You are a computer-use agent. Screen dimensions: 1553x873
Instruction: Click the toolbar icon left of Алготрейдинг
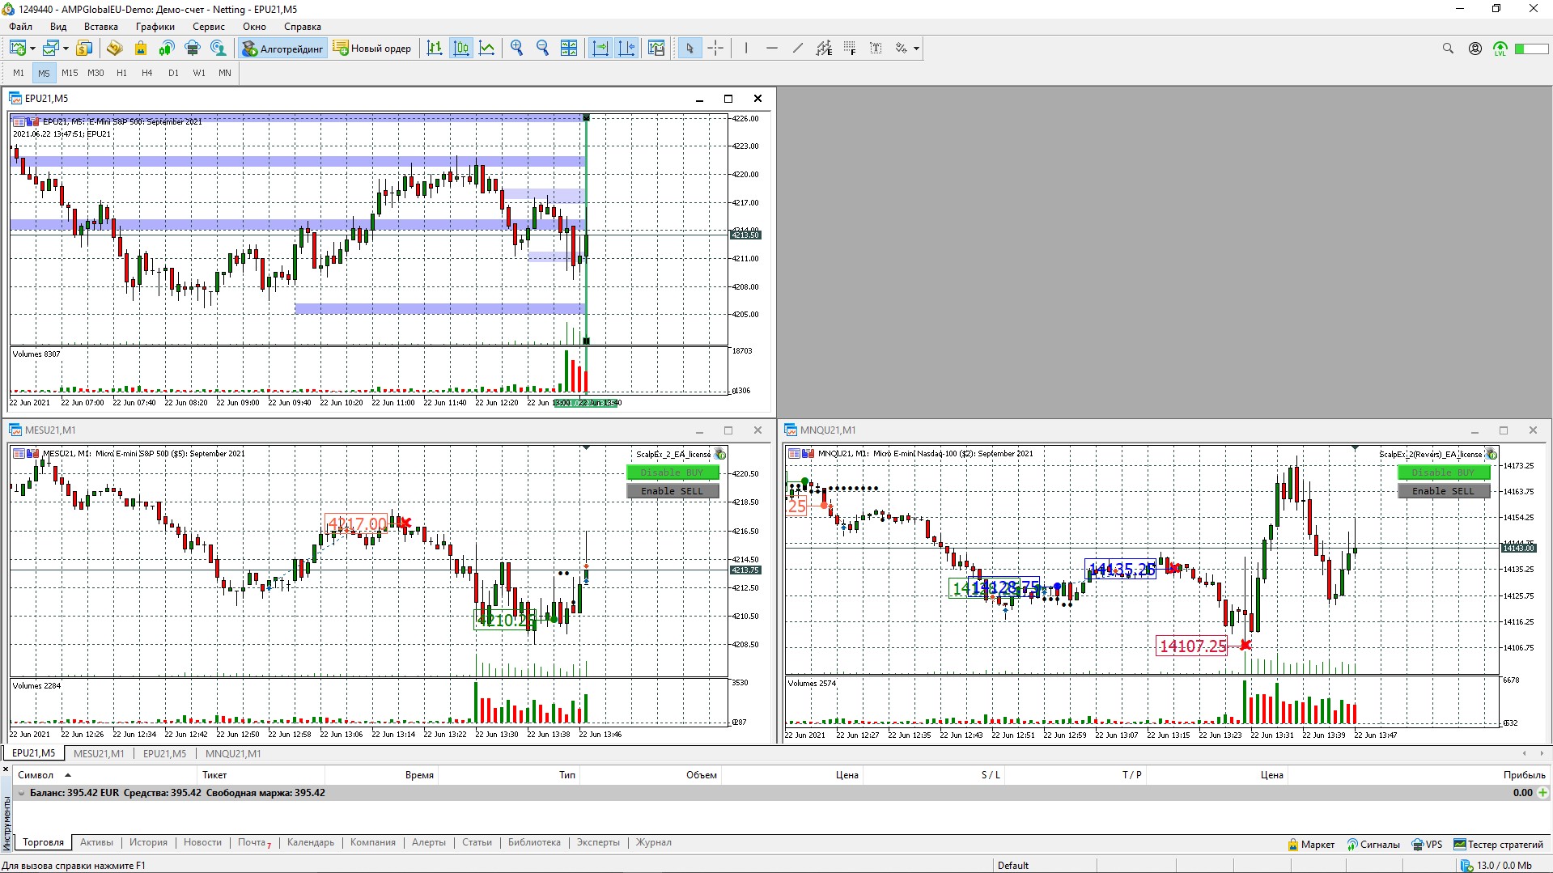click(219, 49)
